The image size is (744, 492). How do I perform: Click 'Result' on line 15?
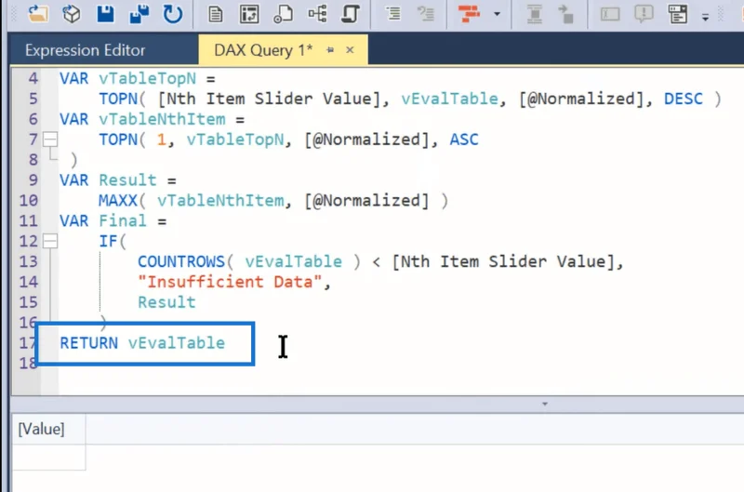pos(166,302)
